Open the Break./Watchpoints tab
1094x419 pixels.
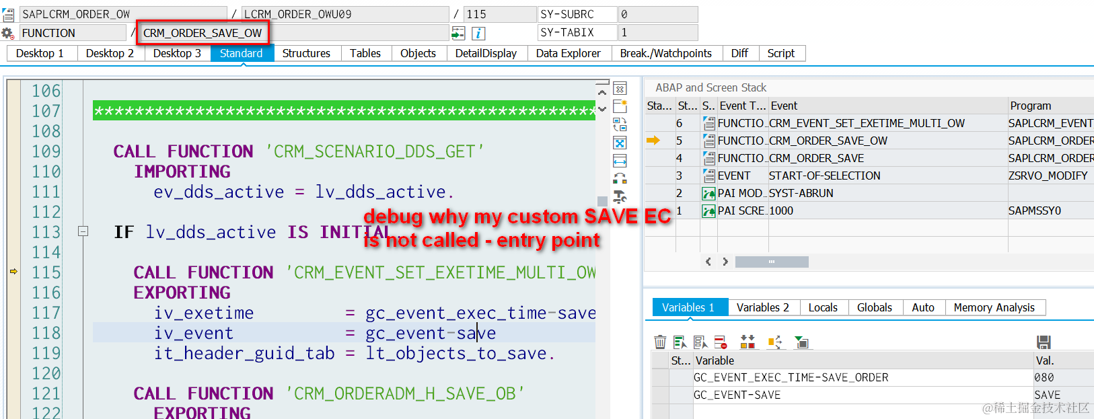[666, 53]
